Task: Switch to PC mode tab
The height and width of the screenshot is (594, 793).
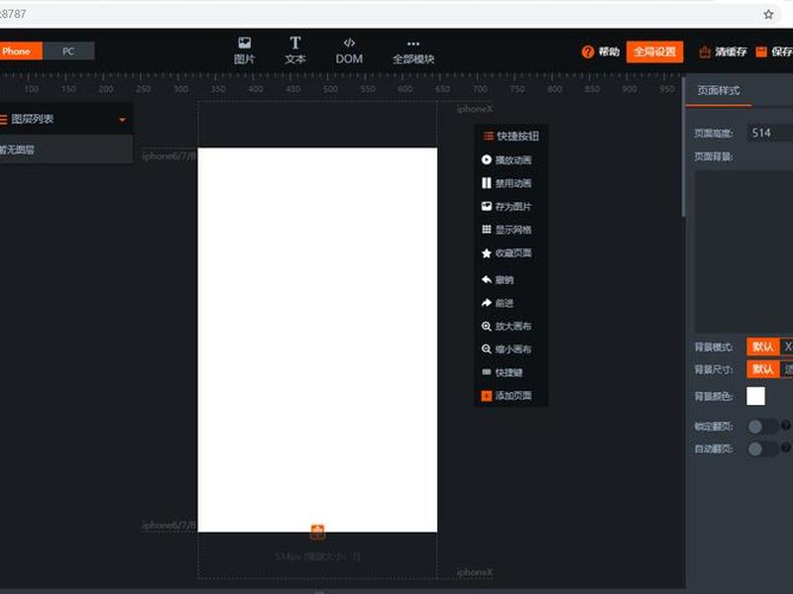Action: point(68,51)
